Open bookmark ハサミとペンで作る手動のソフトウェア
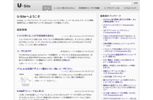Viewport: 153px width, 100px height. pos(119,50)
